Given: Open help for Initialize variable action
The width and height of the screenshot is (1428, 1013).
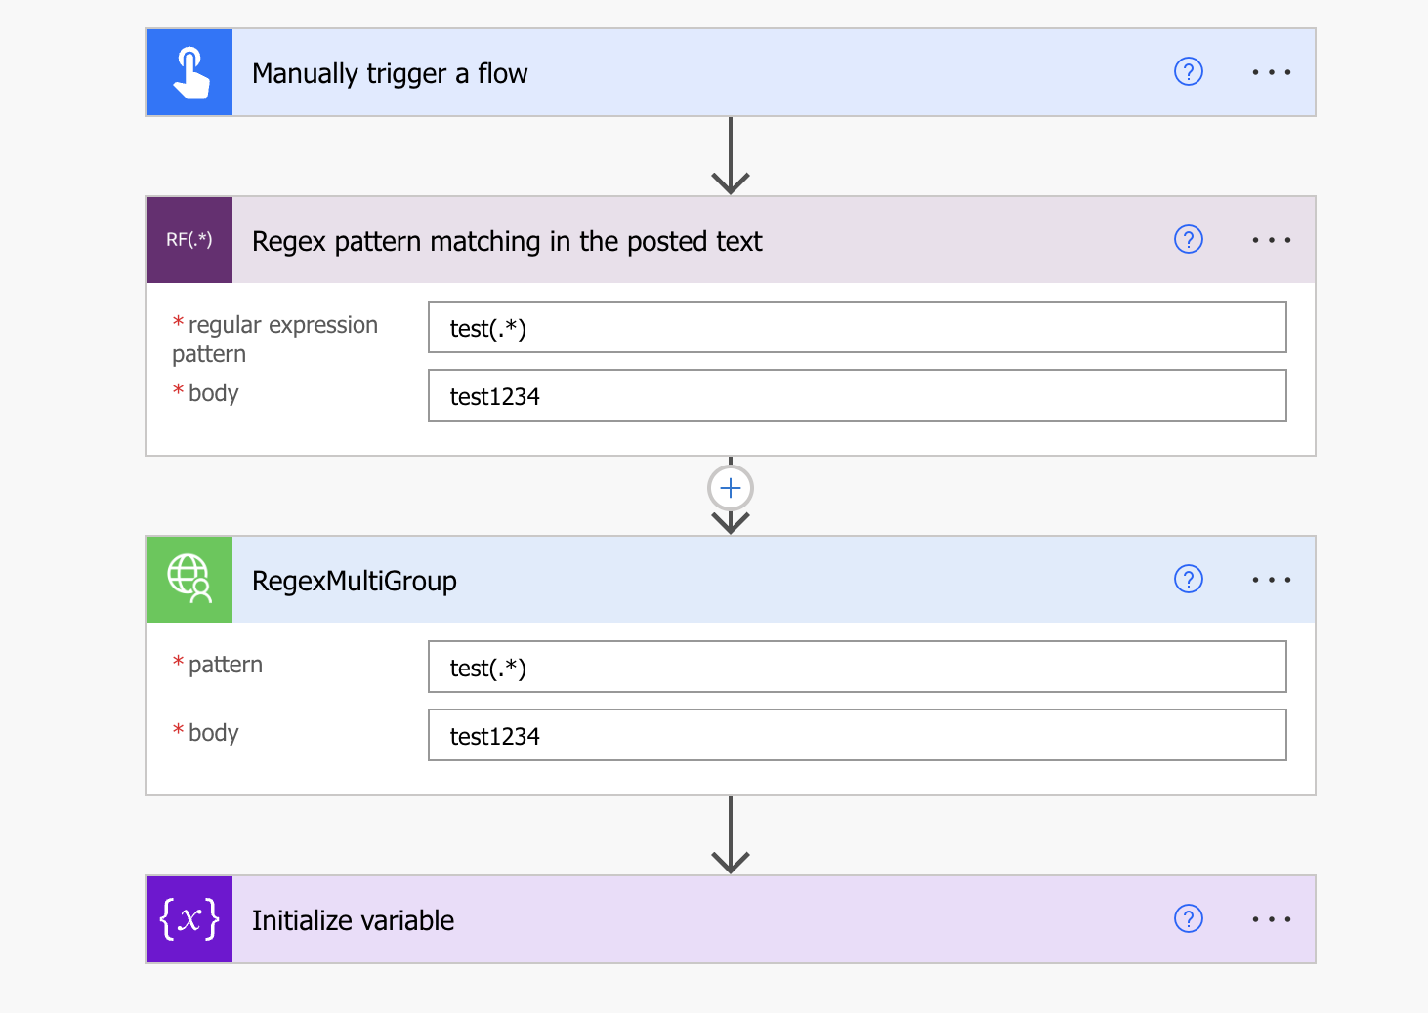Looking at the screenshot, I should click(x=1188, y=918).
